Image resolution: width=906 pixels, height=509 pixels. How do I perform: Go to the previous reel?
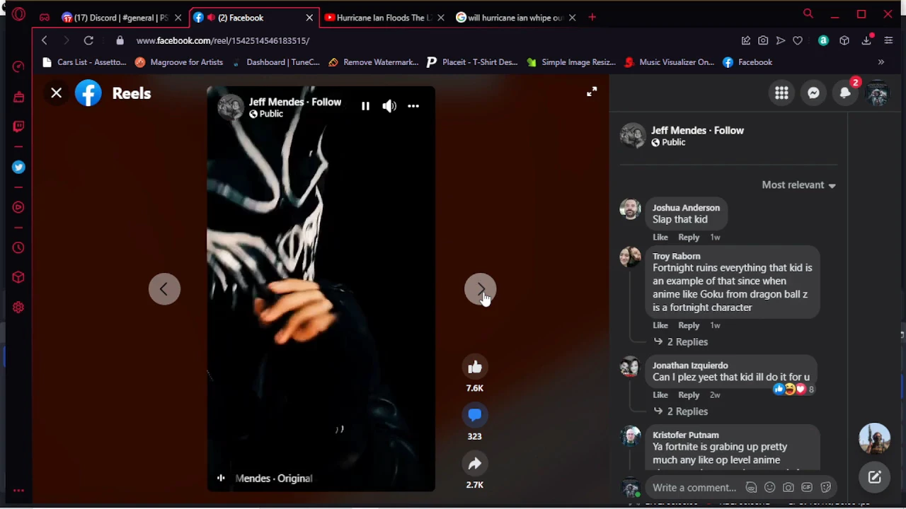tap(164, 289)
